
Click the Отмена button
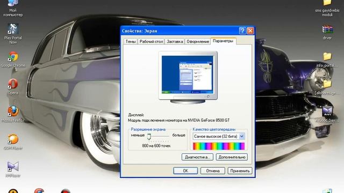[x=213, y=170]
